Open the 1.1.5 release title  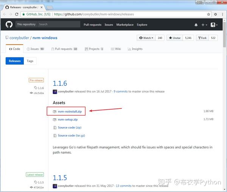click(60, 178)
